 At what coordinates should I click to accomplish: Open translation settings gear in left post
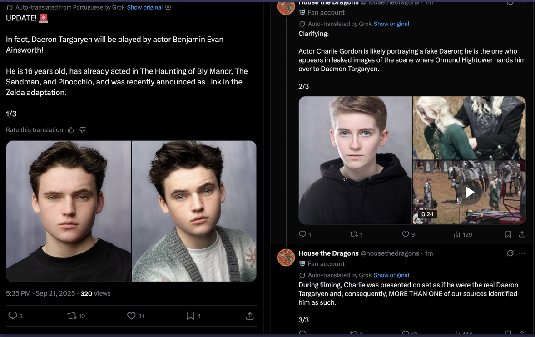pos(168,7)
